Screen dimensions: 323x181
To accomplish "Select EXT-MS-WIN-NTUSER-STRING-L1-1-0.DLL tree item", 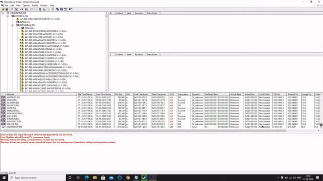I will point(43,49).
